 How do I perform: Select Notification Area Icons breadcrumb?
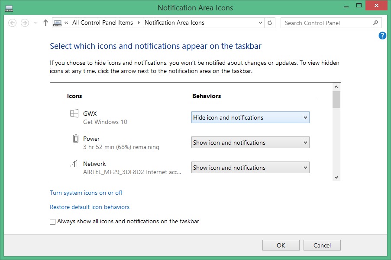click(x=174, y=23)
